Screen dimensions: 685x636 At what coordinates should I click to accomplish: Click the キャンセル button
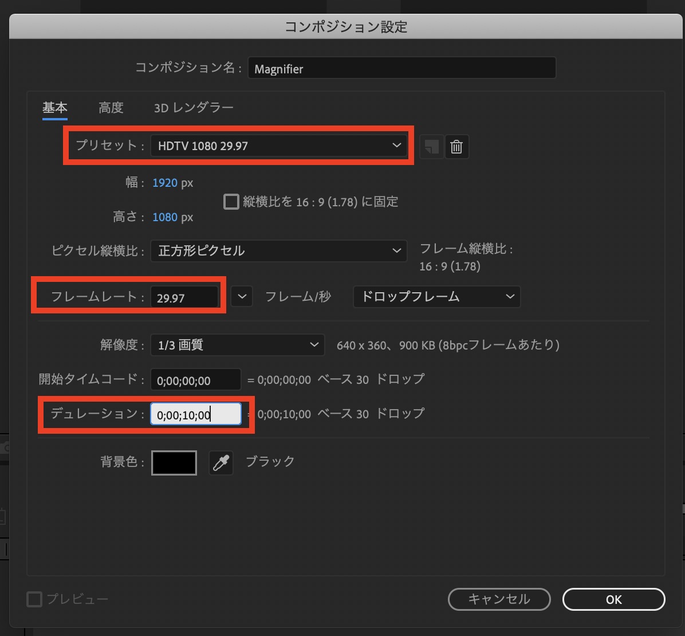coord(499,599)
